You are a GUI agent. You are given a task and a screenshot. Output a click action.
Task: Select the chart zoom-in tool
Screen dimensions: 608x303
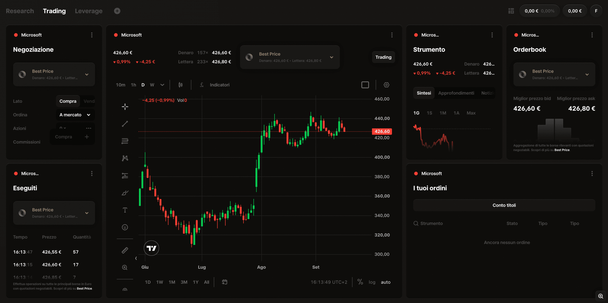pyautogui.click(x=125, y=268)
